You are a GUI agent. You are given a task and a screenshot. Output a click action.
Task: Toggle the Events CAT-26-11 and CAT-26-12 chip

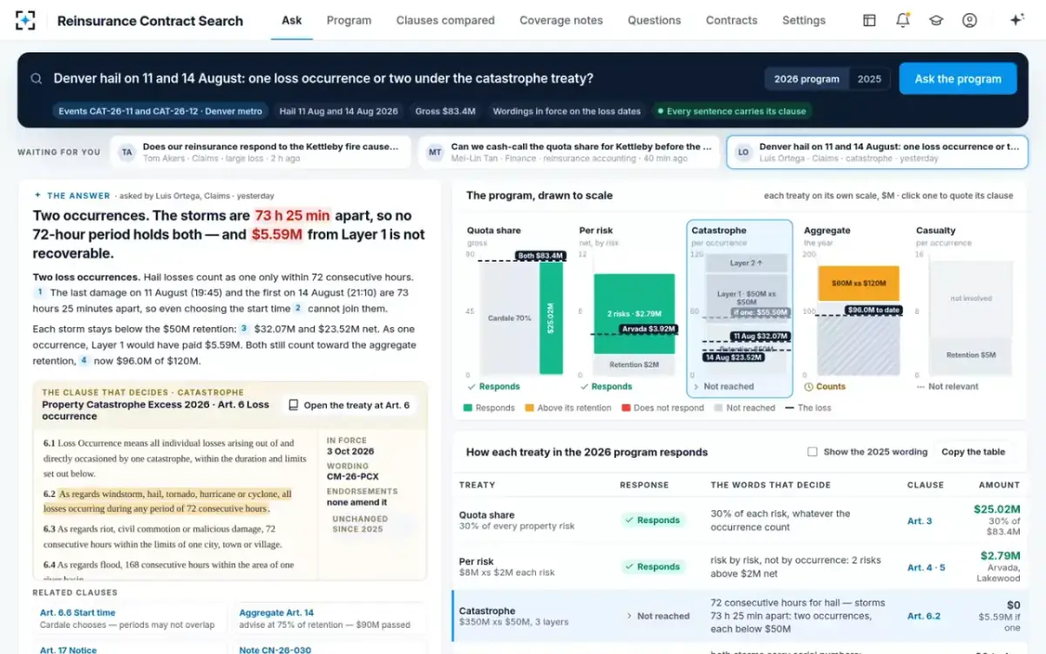pos(160,111)
